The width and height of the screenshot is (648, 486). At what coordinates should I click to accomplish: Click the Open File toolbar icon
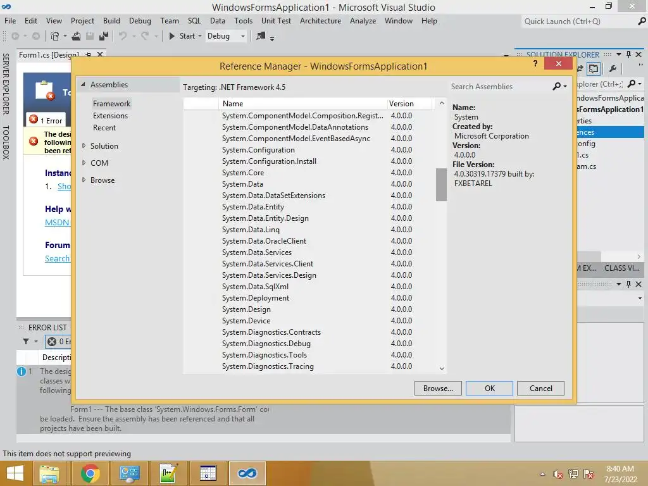76,36
